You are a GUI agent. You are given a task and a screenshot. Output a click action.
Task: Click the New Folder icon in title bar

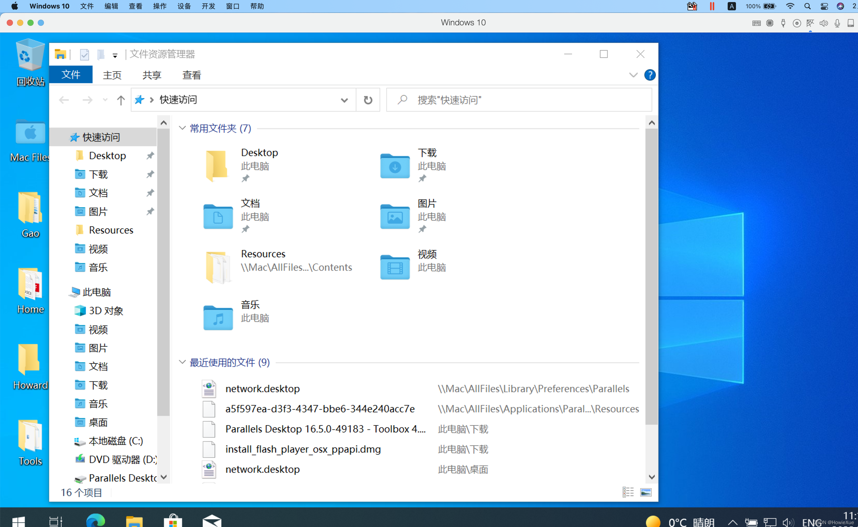tap(100, 54)
